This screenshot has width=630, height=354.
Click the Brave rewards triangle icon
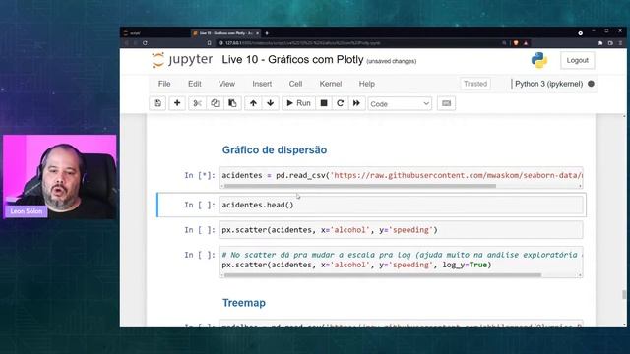[x=525, y=43]
